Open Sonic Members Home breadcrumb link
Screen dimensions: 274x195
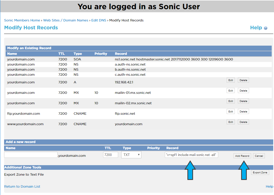coord(22,20)
